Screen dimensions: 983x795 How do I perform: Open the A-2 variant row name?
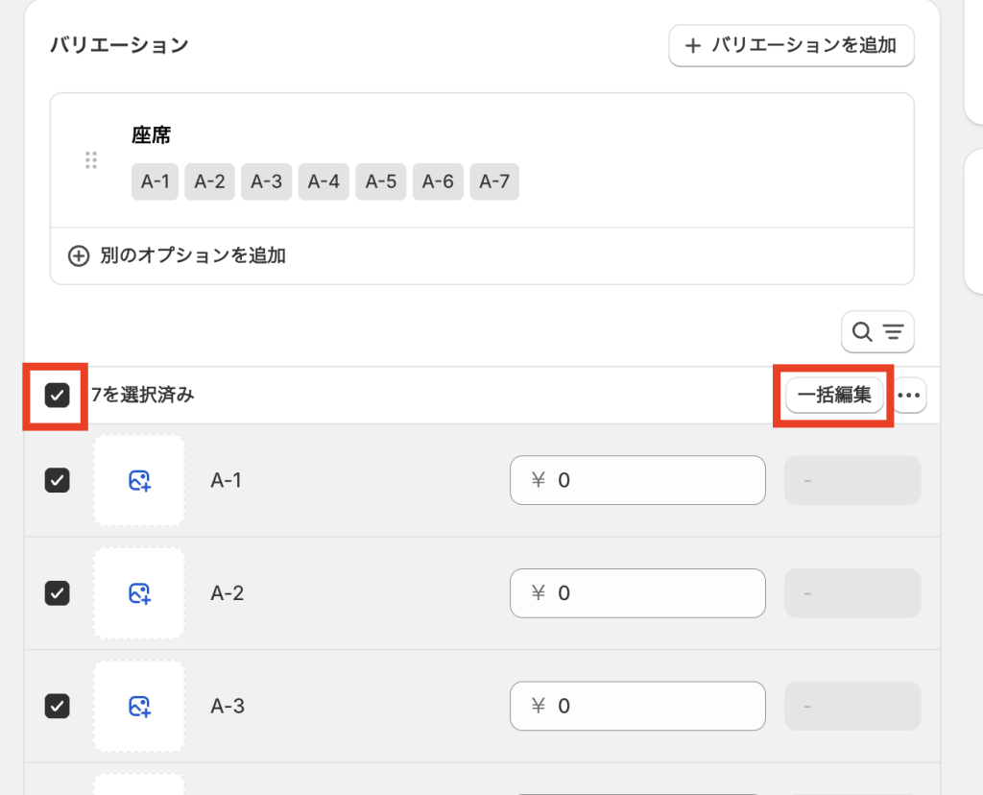coord(228,593)
